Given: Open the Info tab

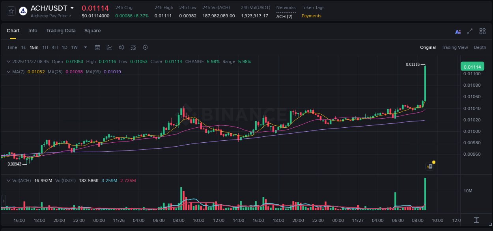Looking at the screenshot, I should tap(33, 31).
